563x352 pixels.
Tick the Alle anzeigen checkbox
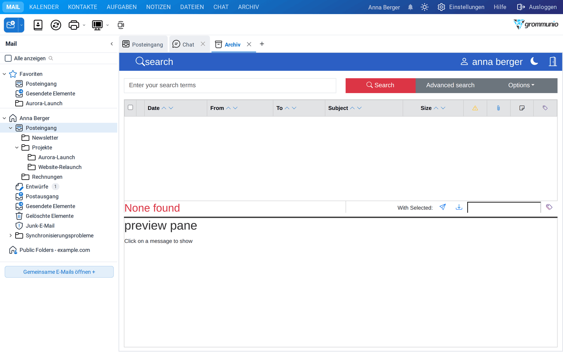point(8,58)
